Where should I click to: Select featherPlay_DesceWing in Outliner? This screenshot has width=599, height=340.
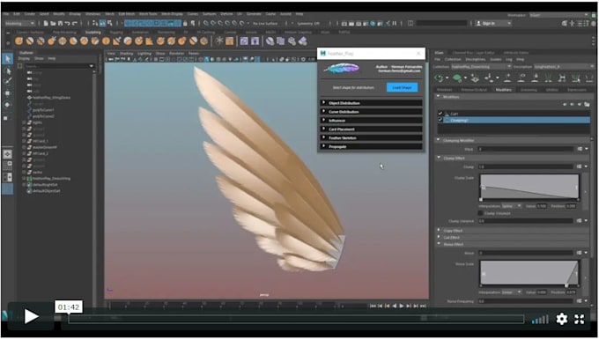coord(52,179)
